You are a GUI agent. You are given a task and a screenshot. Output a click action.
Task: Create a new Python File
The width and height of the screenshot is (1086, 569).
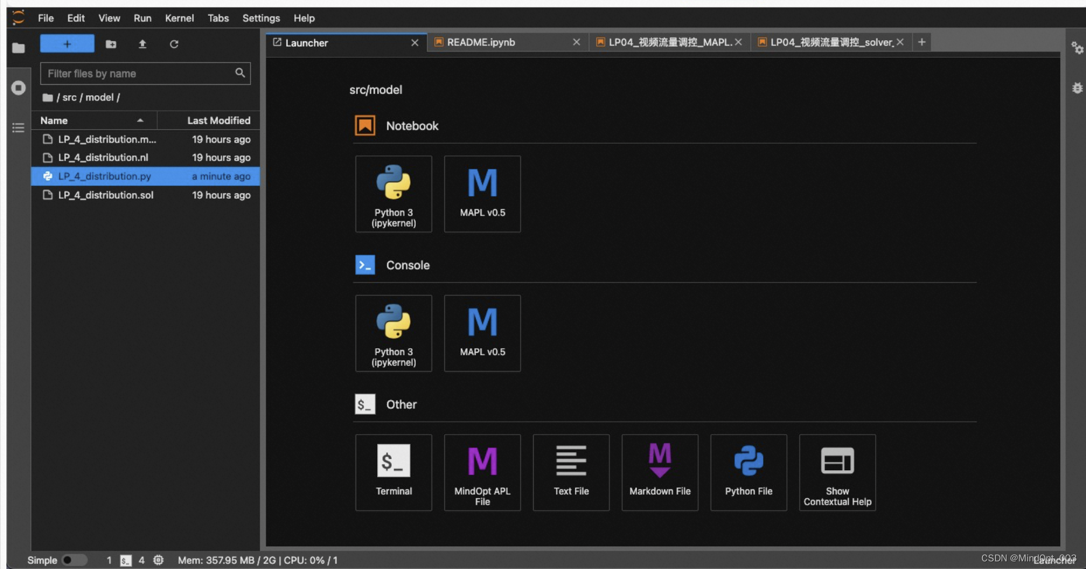pyautogui.click(x=749, y=473)
